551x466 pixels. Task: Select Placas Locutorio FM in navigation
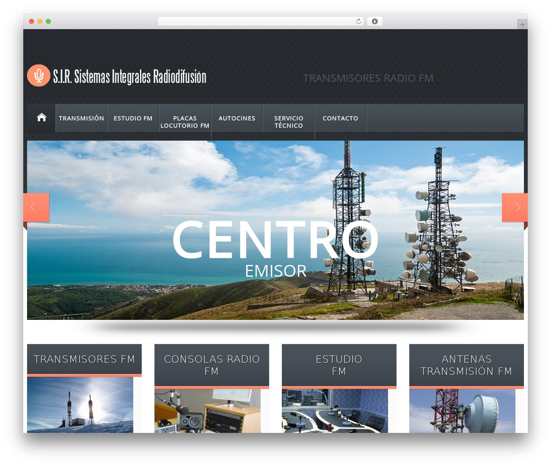(185, 122)
